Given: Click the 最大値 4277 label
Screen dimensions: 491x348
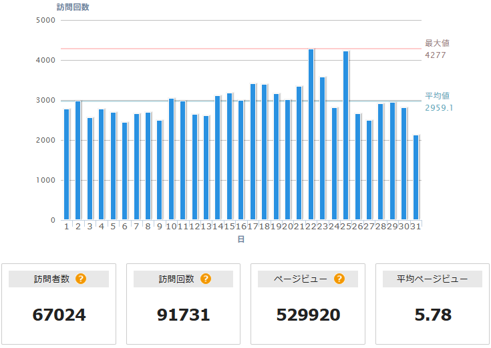Looking at the screenshot, I should click(435, 49).
